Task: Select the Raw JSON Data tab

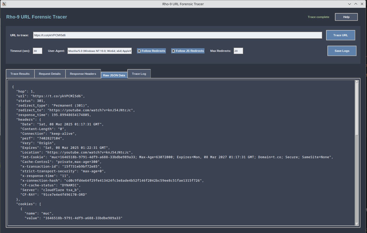Action: click(x=114, y=75)
